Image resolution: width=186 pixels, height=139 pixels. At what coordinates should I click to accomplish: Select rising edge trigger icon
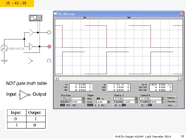coord(98,99)
